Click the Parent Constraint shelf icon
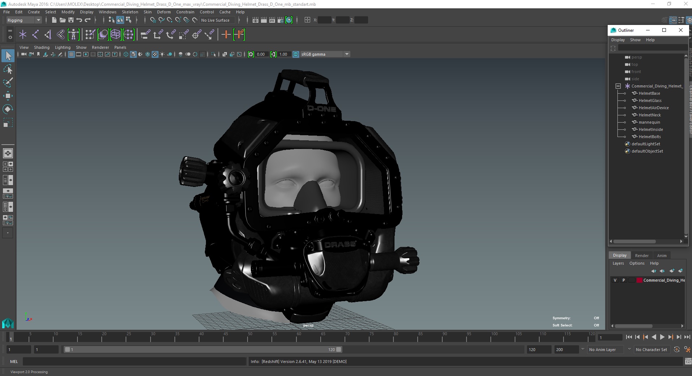The image size is (692, 376). pyautogui.click(x=145, y=35)
